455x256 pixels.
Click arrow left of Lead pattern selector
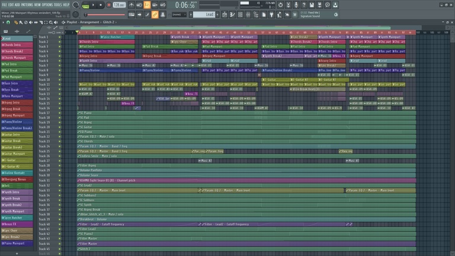point(191,14)
